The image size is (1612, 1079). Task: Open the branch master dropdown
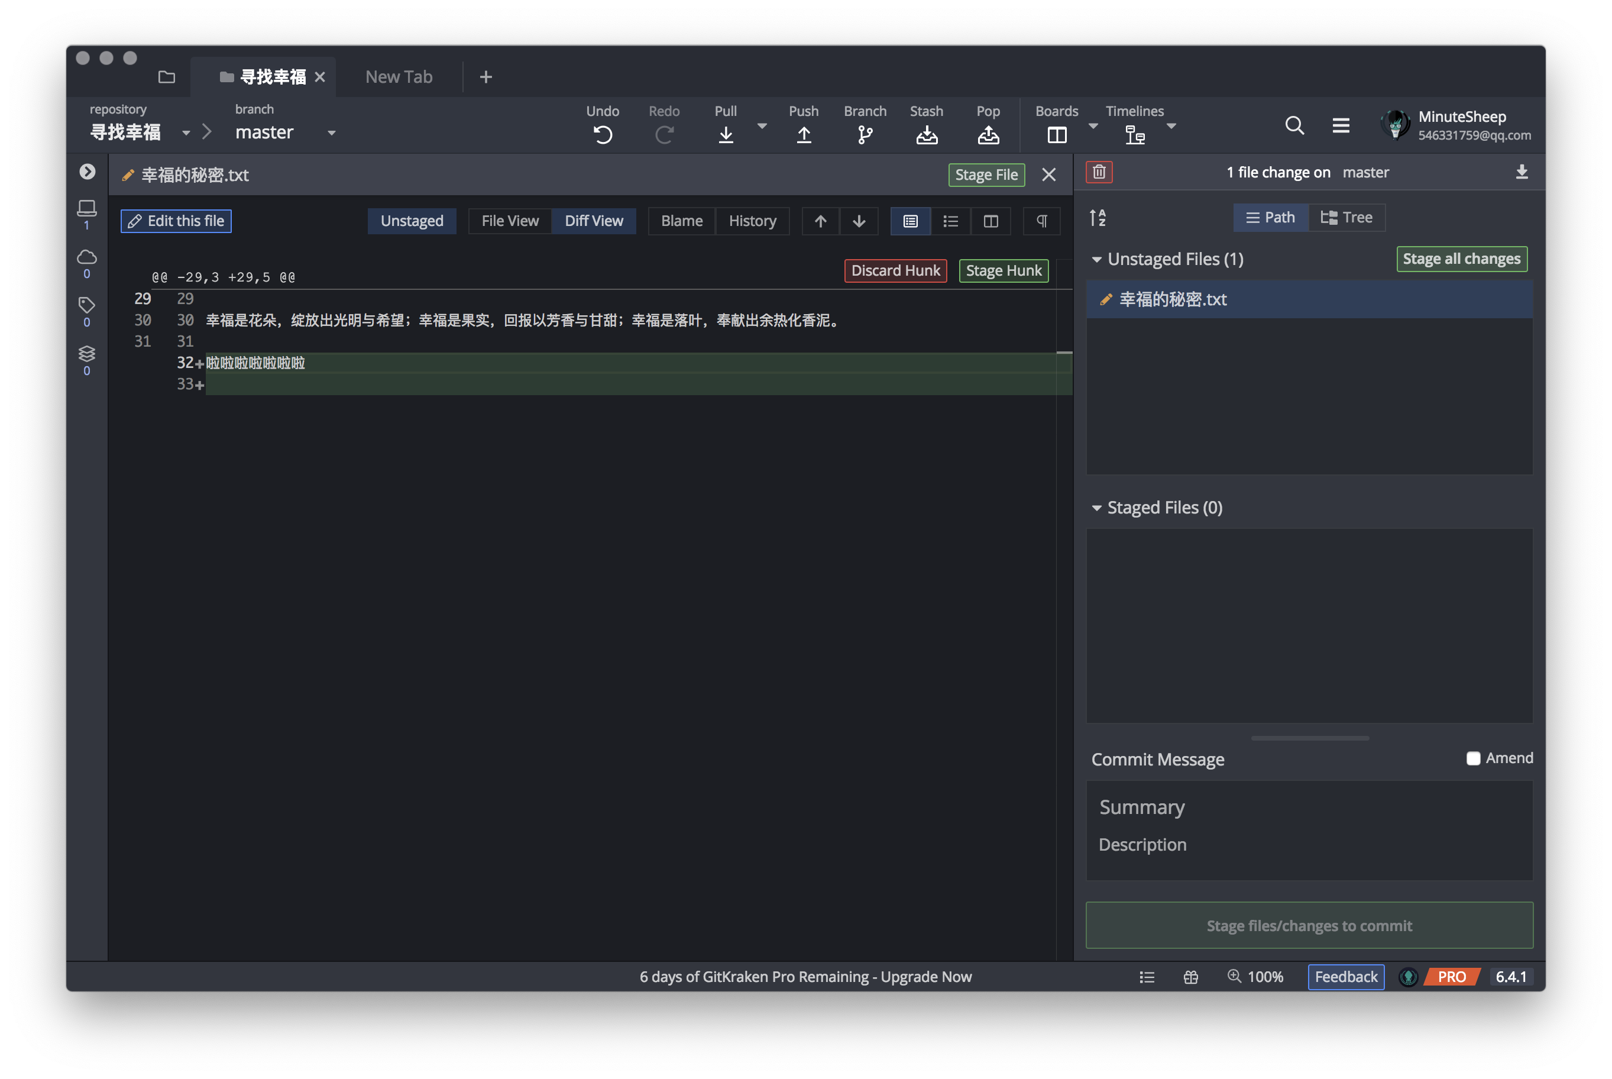coord(332,133)
